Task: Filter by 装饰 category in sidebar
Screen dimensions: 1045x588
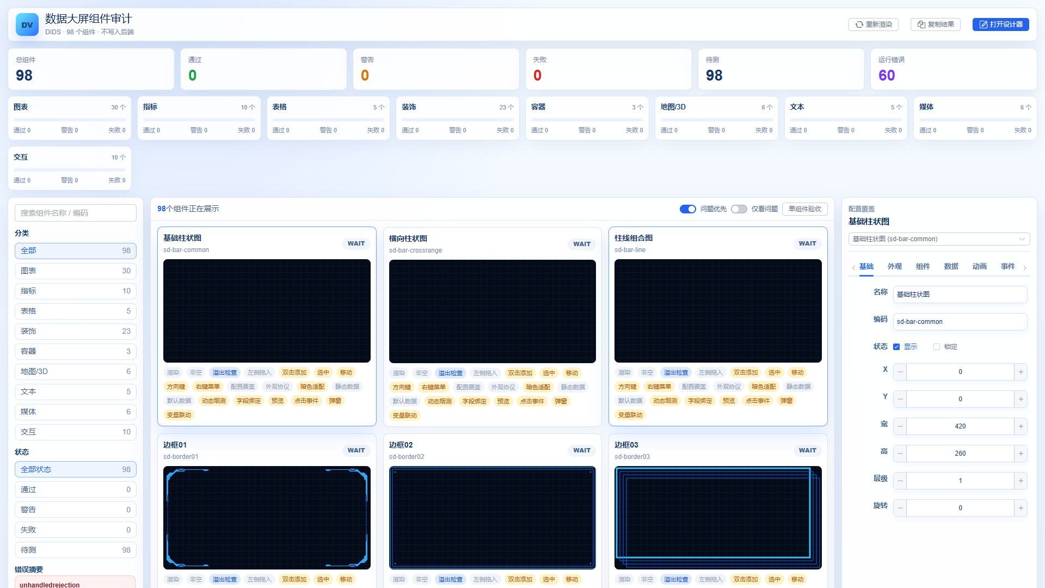Action: (76, 331)
